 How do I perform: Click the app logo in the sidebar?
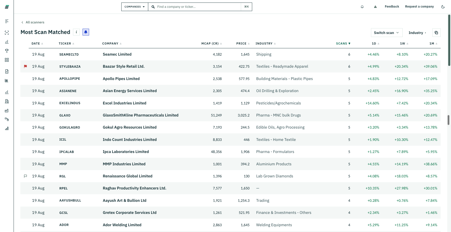click(x=7, y=7)
